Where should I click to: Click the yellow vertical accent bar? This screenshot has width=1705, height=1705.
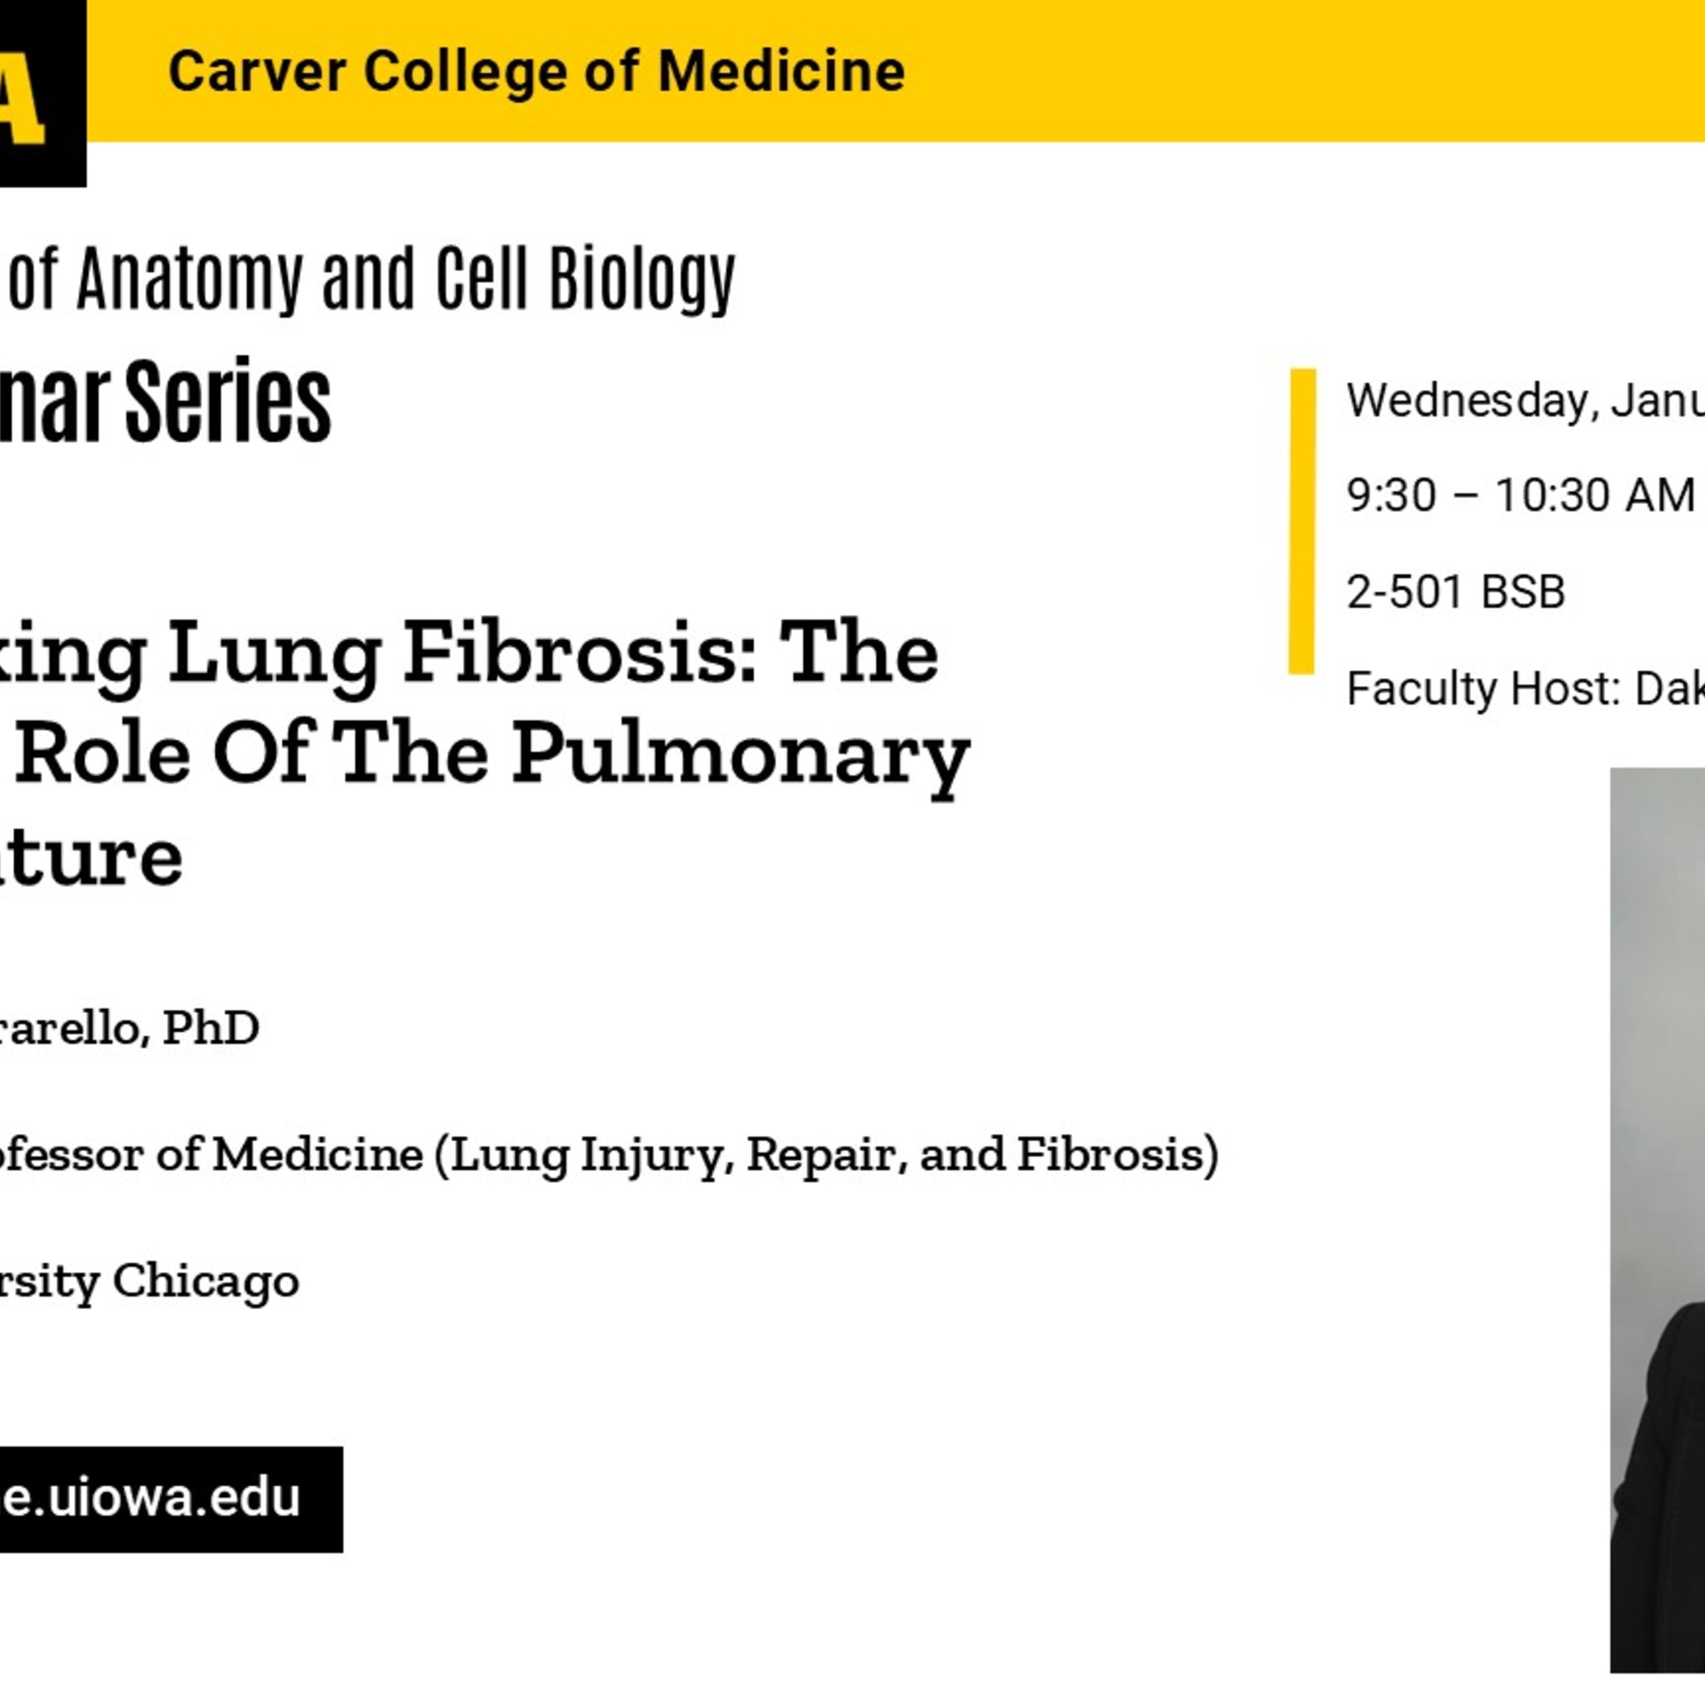tap(1302, 521)
